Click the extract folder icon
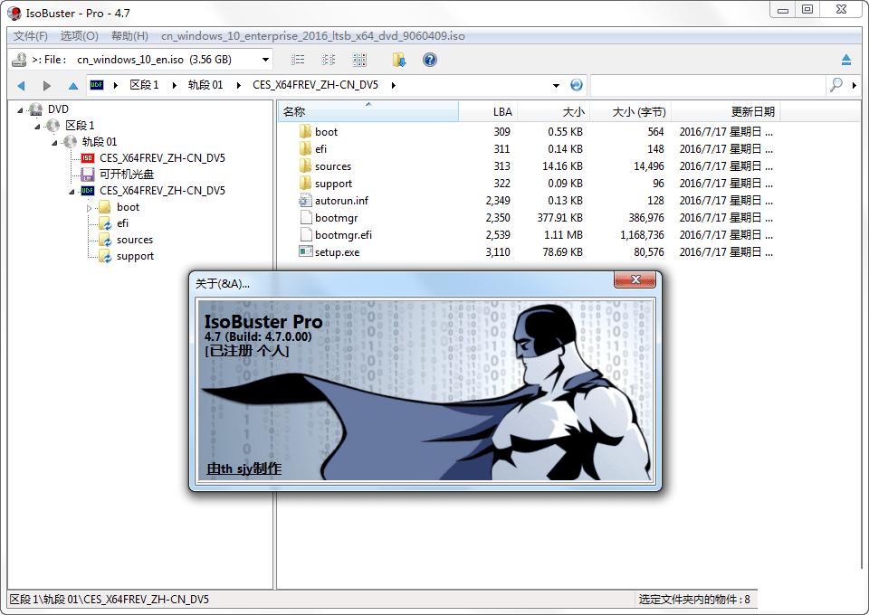 point(399,60)
